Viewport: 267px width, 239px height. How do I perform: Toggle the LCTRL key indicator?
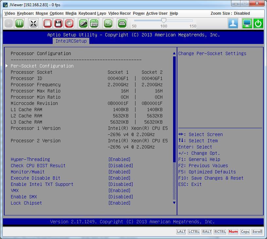(194, 231)
